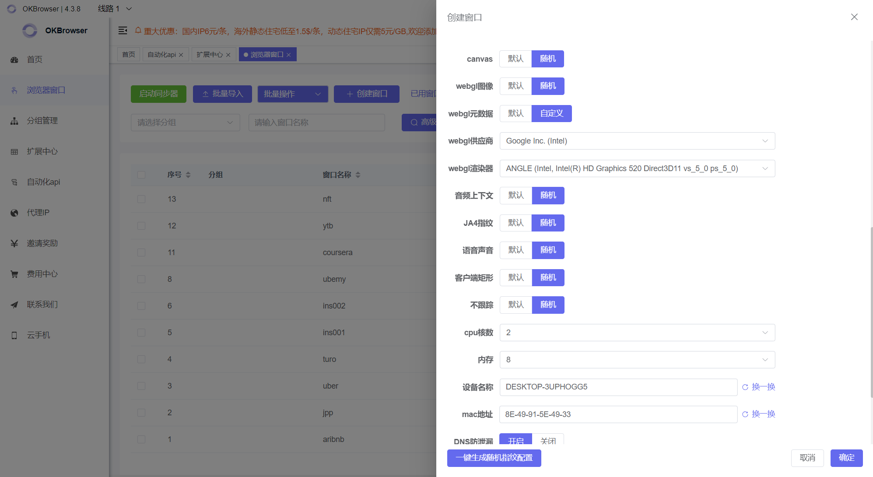Open the 邀请奖励 sidebar menu item
Screen dimensions: 873x477
(42, 243)
